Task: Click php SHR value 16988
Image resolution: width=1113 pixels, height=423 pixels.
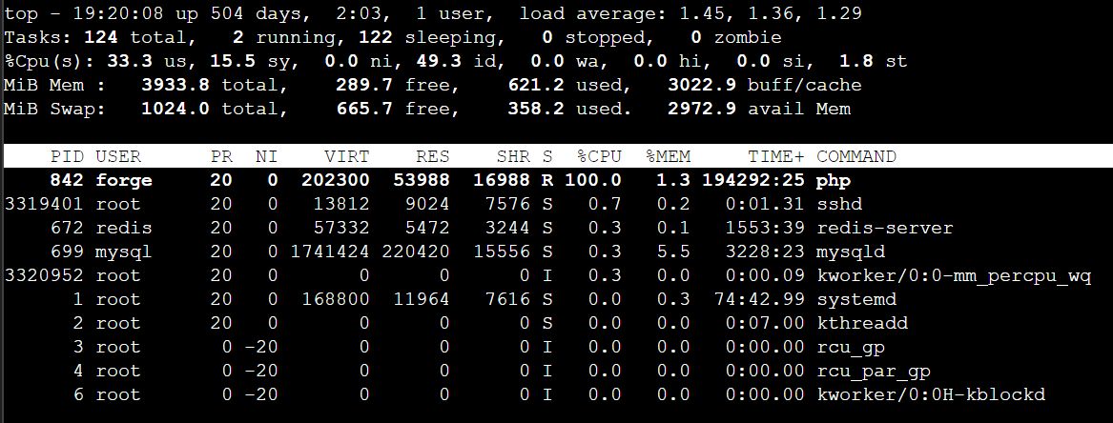Action: [502, 181]
